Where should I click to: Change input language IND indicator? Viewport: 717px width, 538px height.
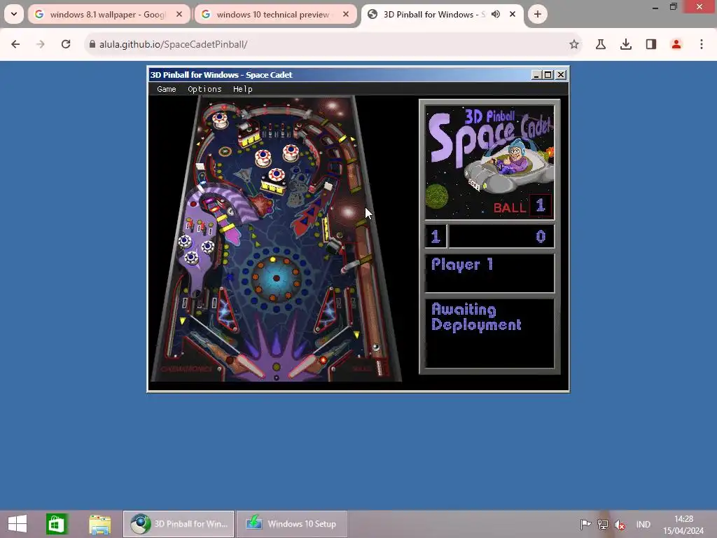point(643,524)
